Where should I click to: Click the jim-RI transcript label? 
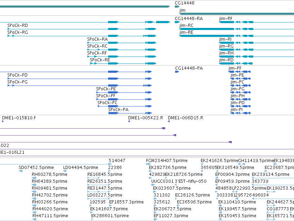tap(225, 39)
